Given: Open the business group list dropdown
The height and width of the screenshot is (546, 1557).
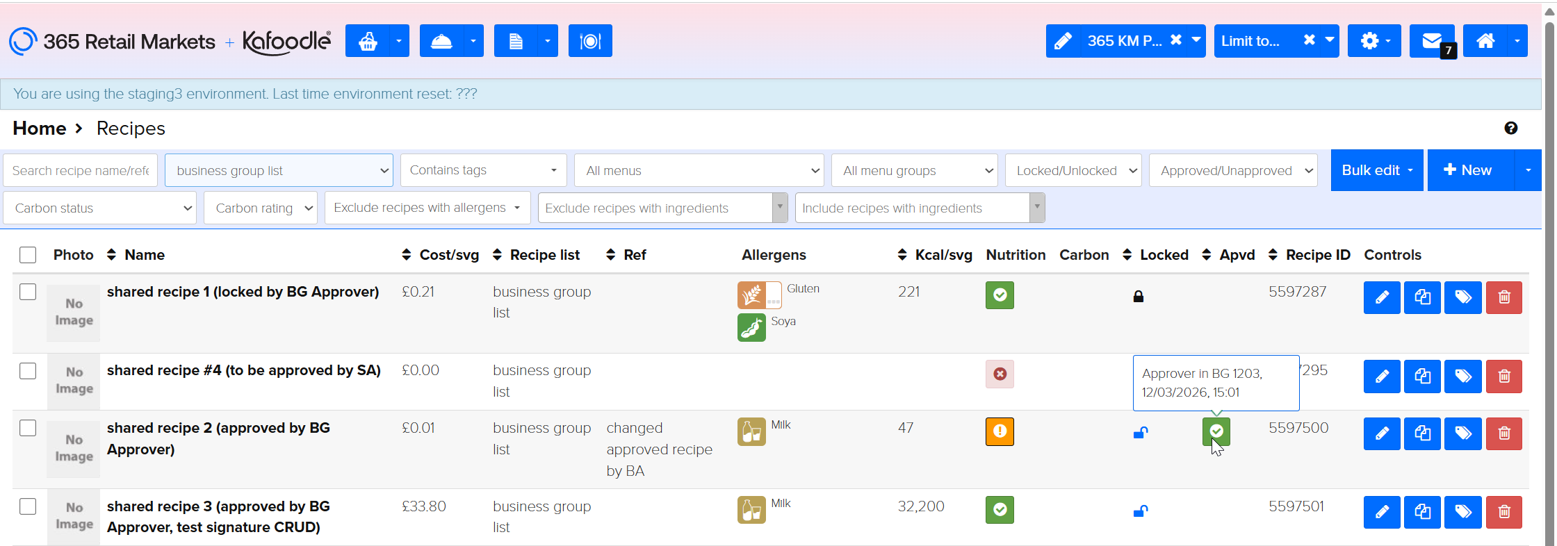Looking at the screenshot, I should tap(279, 170).
